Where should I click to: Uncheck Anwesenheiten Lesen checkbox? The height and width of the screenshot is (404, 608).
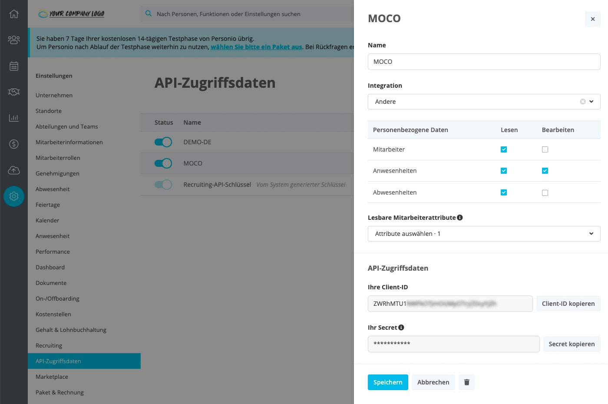(x=504, y=171)
